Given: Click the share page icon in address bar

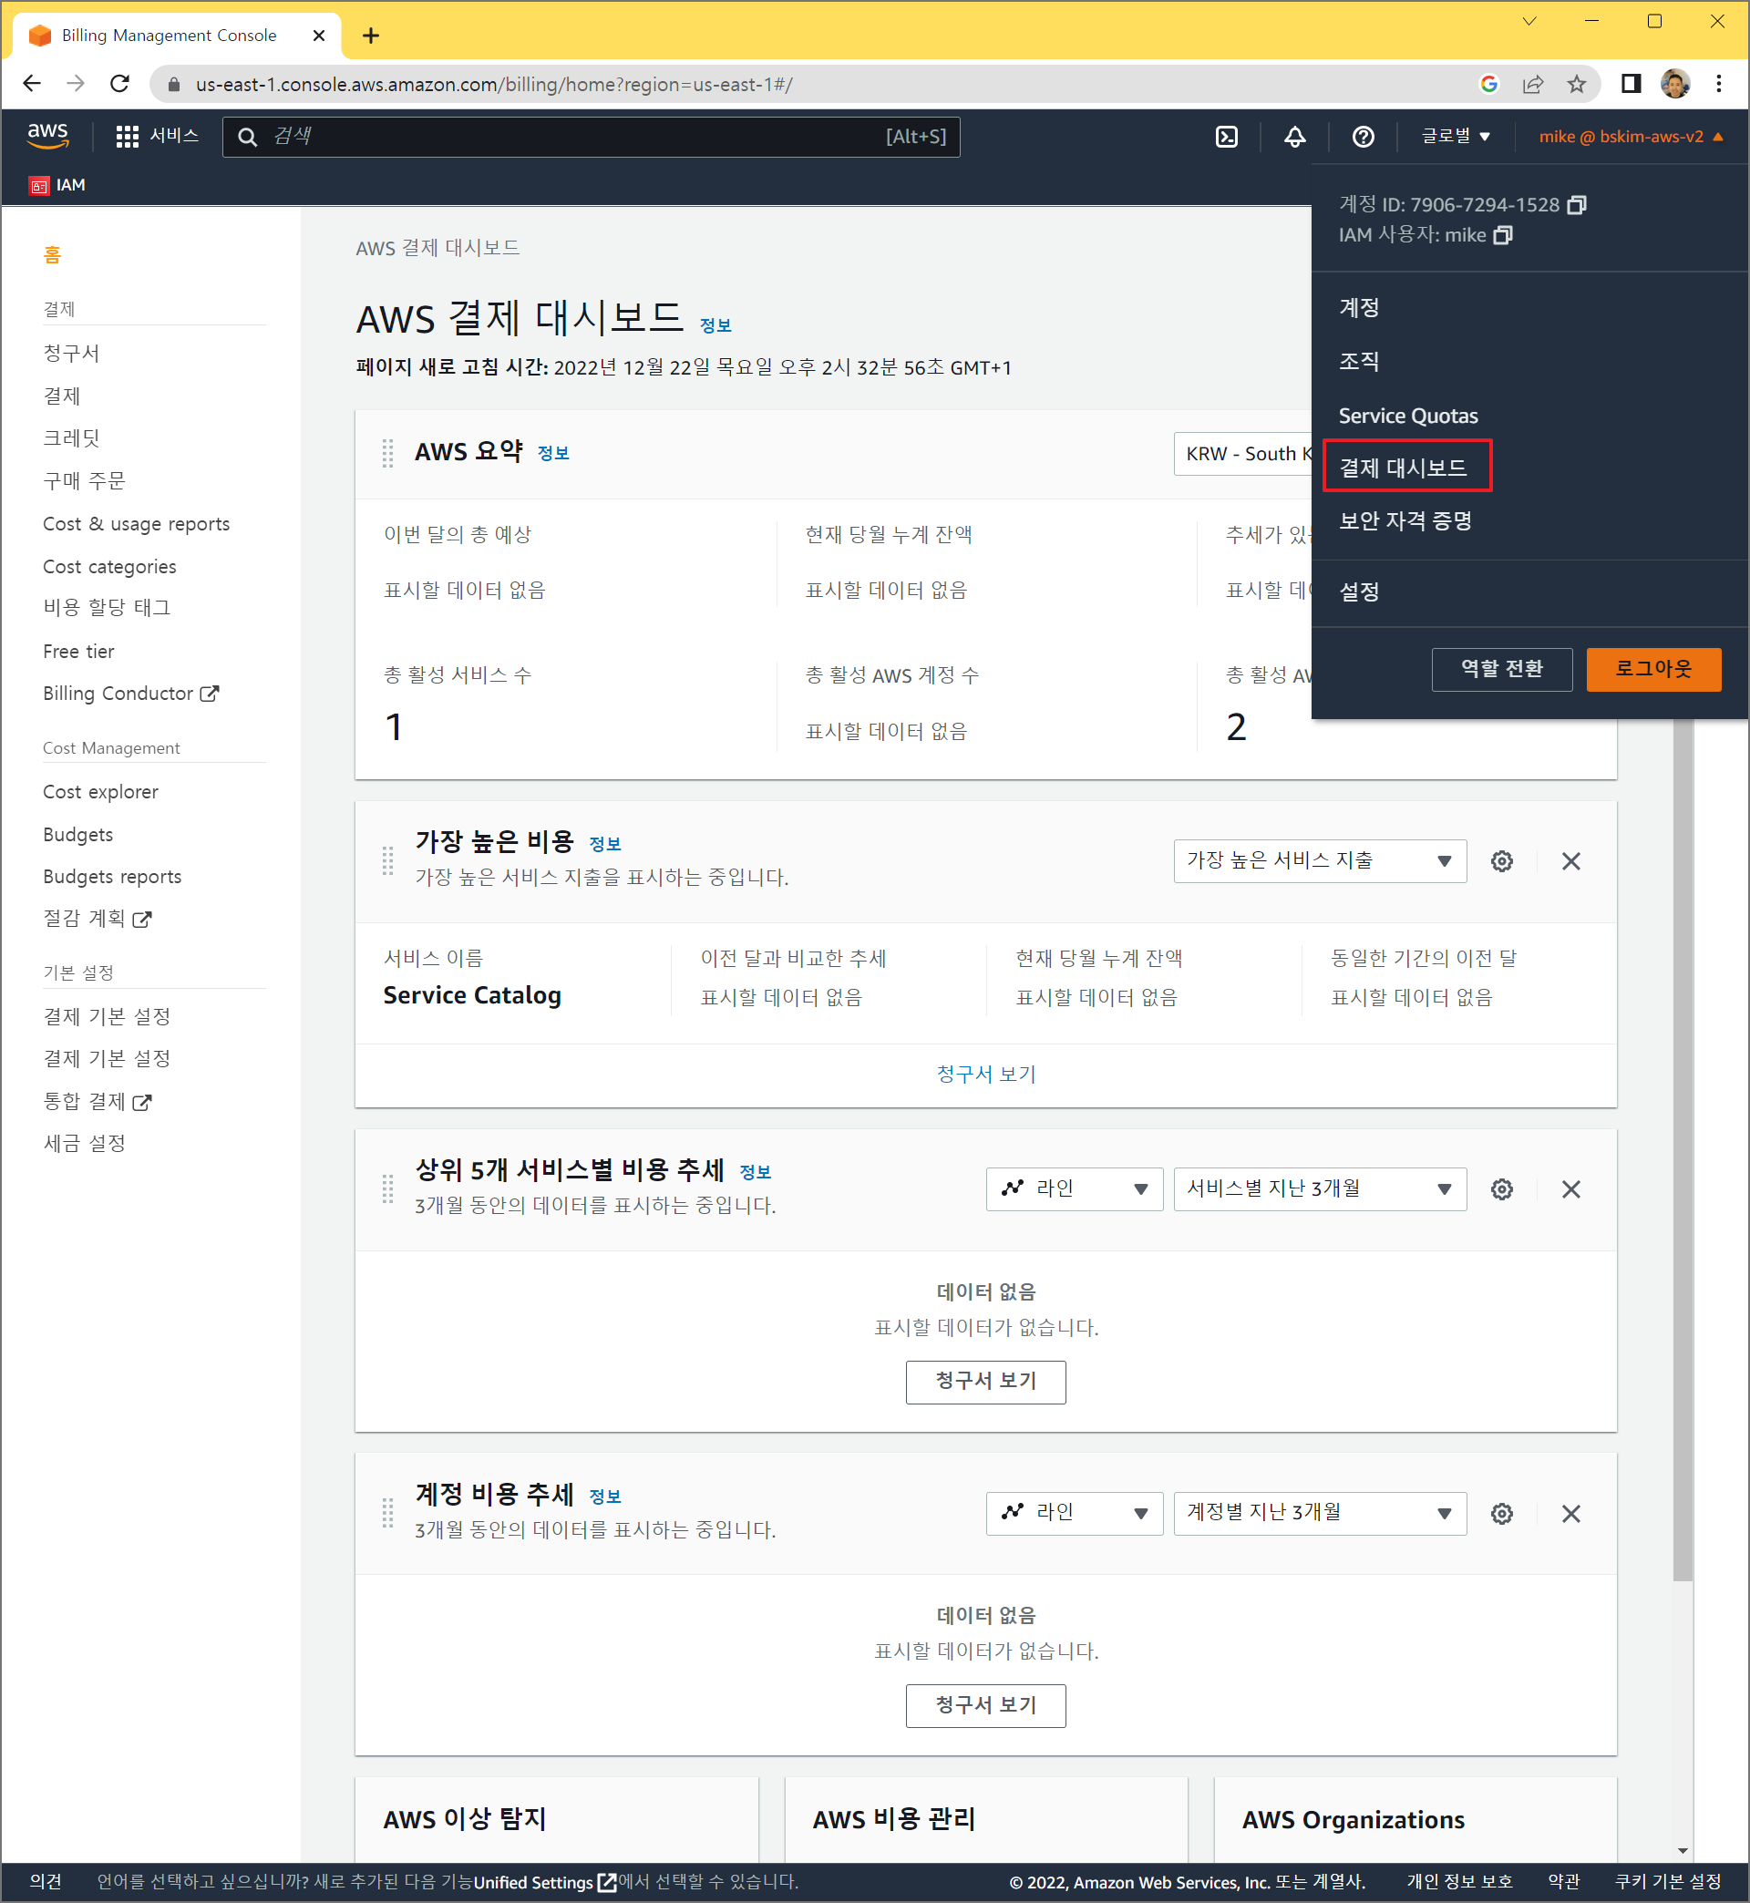Looking at the screenshot, I should pyautogui.click(x=1532, y=84).
